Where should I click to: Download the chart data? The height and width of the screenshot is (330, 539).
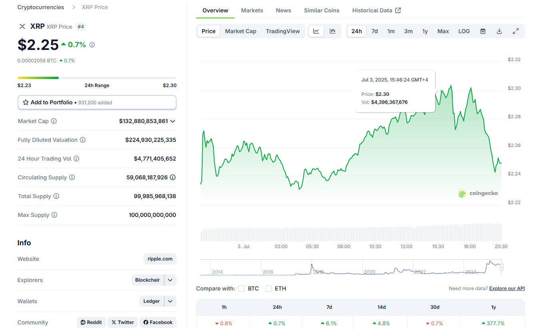[x=499, y=31]
